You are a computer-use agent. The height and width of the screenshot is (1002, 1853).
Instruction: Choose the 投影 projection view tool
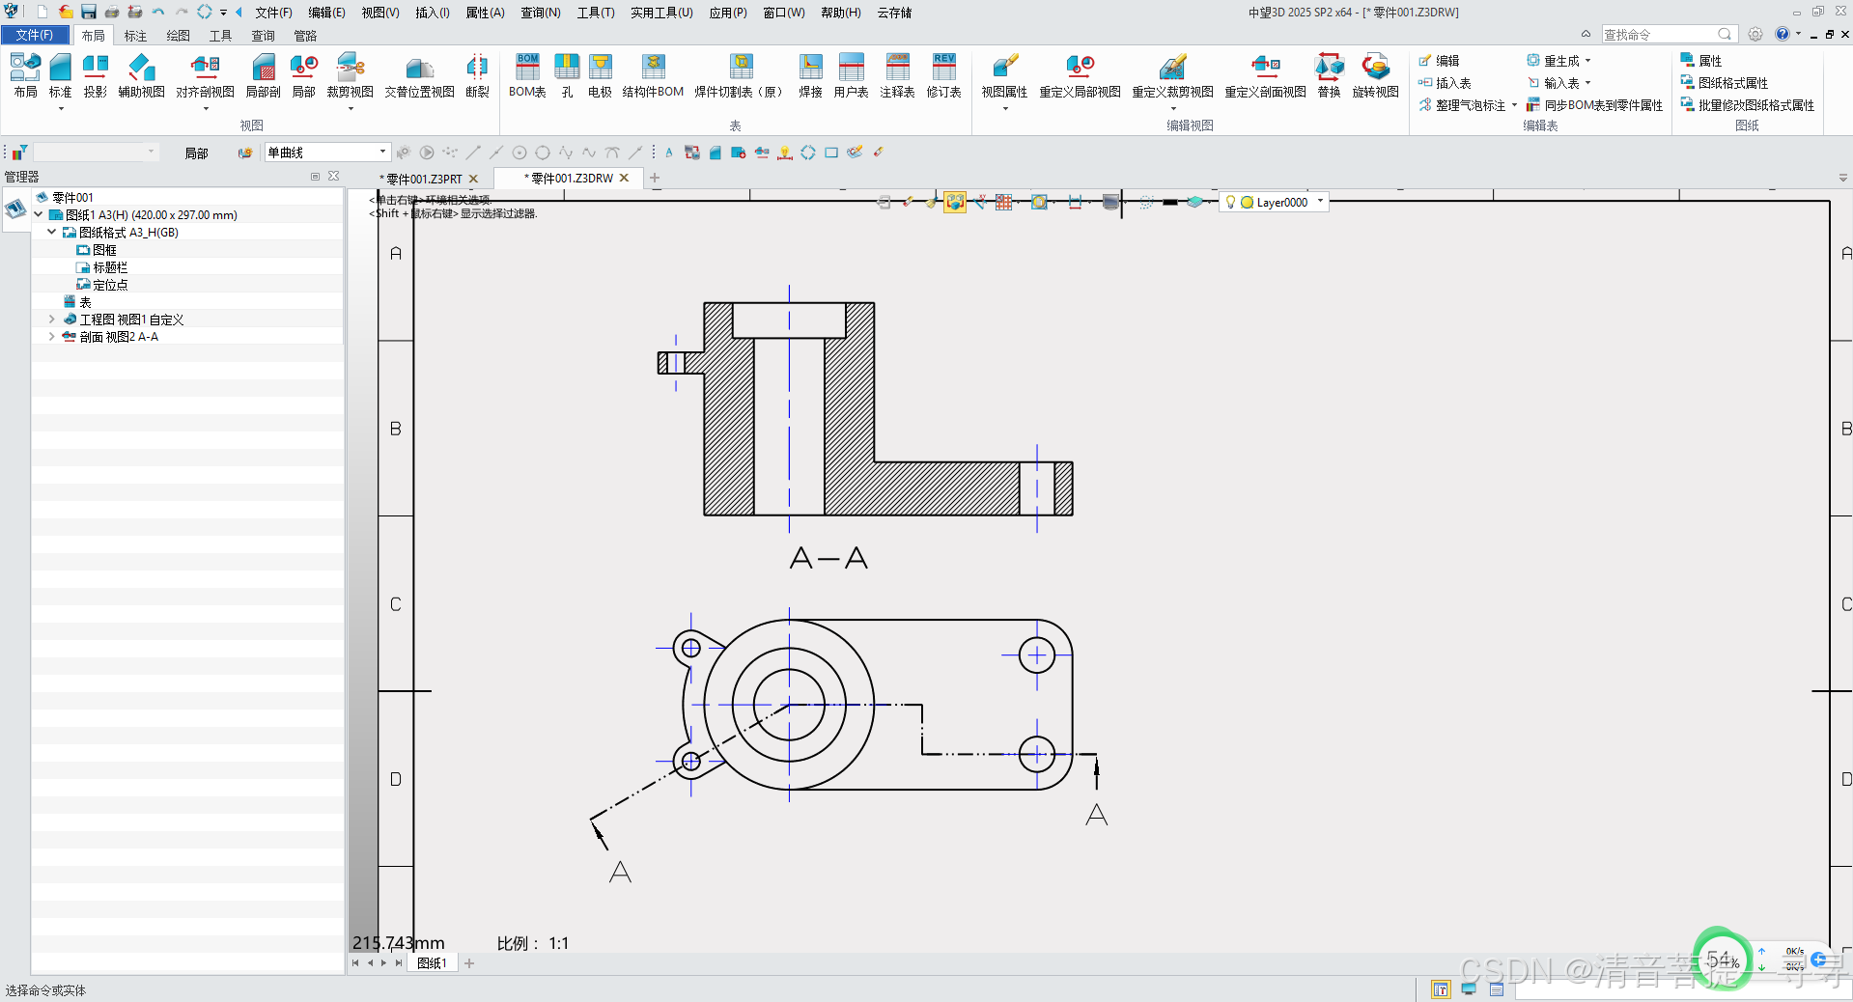pyautogui.click(x=95, y=75)
